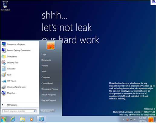The image size is (156, 123).
Task: Open Control Panel from the Start menu
Action: [x=47, y=83]
